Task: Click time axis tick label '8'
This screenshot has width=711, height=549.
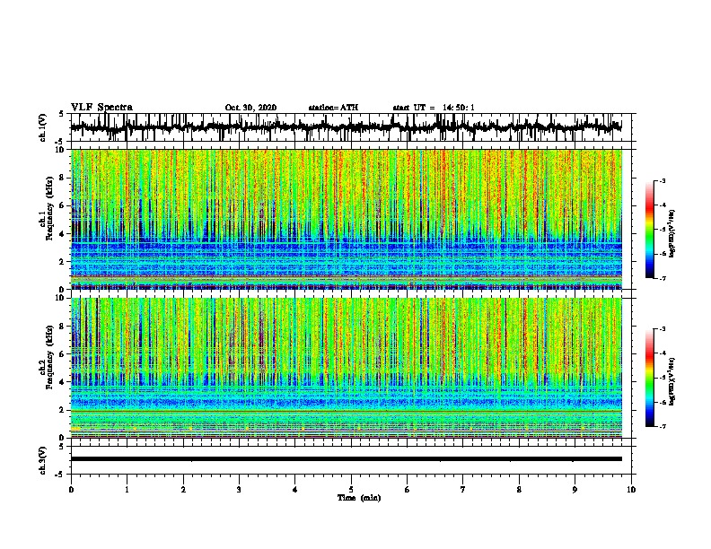Action: (519, 489)
